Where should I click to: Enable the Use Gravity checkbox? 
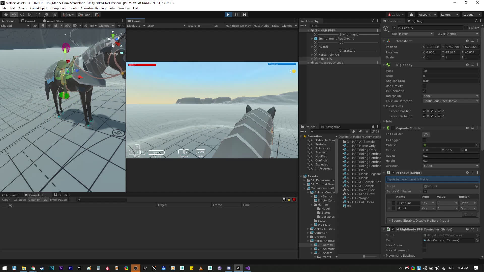click(424, 86)
